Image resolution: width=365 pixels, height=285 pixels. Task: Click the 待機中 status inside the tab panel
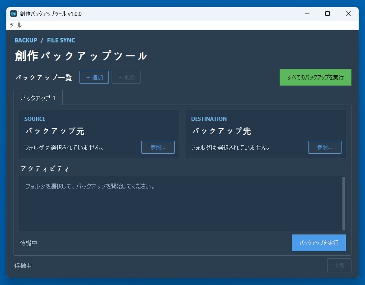pyautogui.click(x=28, y=243)
